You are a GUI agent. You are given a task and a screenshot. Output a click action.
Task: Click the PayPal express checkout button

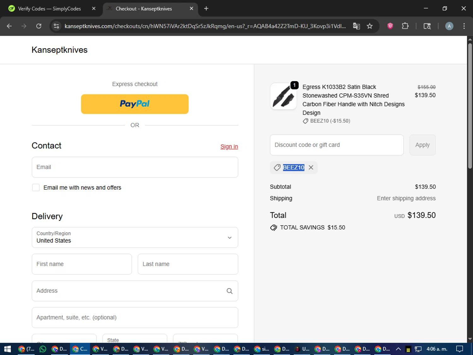[135, 104]
